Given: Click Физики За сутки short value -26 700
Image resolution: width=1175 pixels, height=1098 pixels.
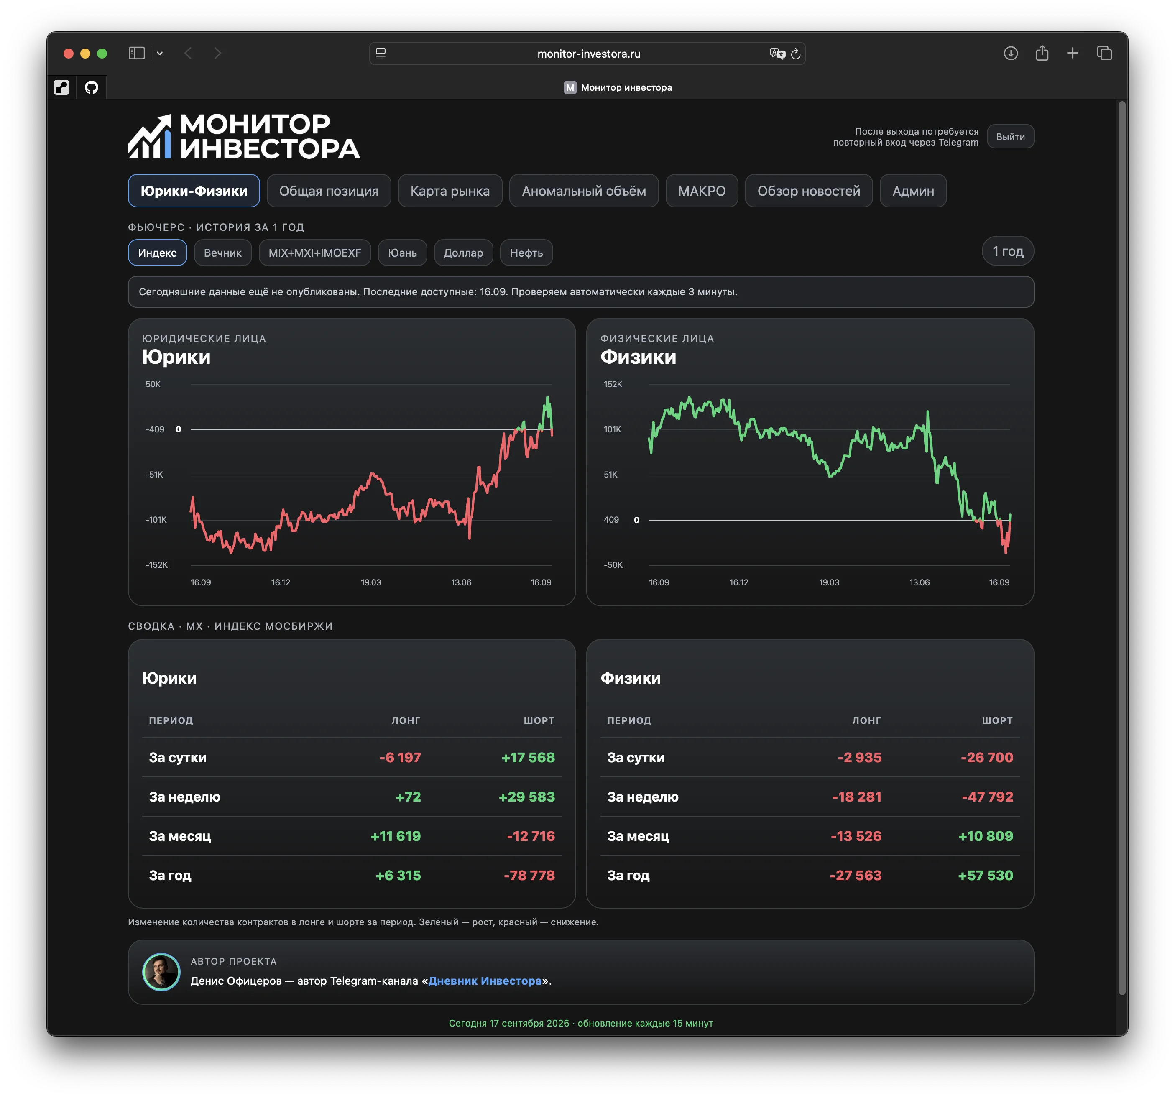Looking at the screenshot, I should (986, 758).
